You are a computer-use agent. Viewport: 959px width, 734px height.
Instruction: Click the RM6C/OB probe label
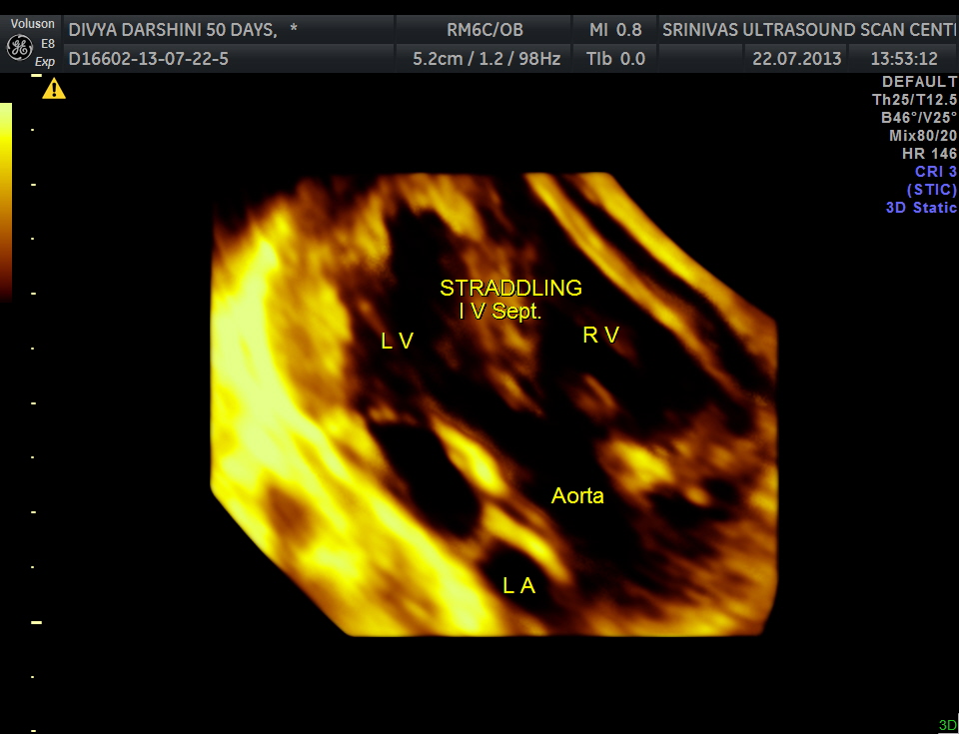point(484,30)
